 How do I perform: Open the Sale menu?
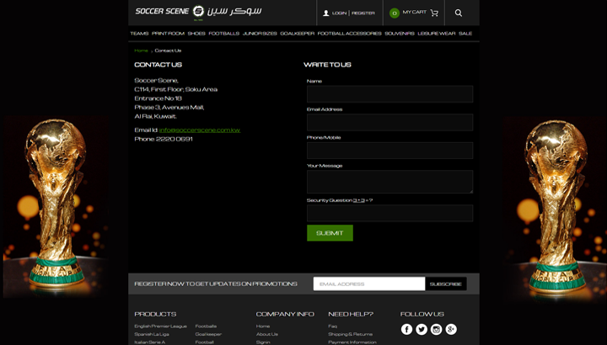pos(465,34)
